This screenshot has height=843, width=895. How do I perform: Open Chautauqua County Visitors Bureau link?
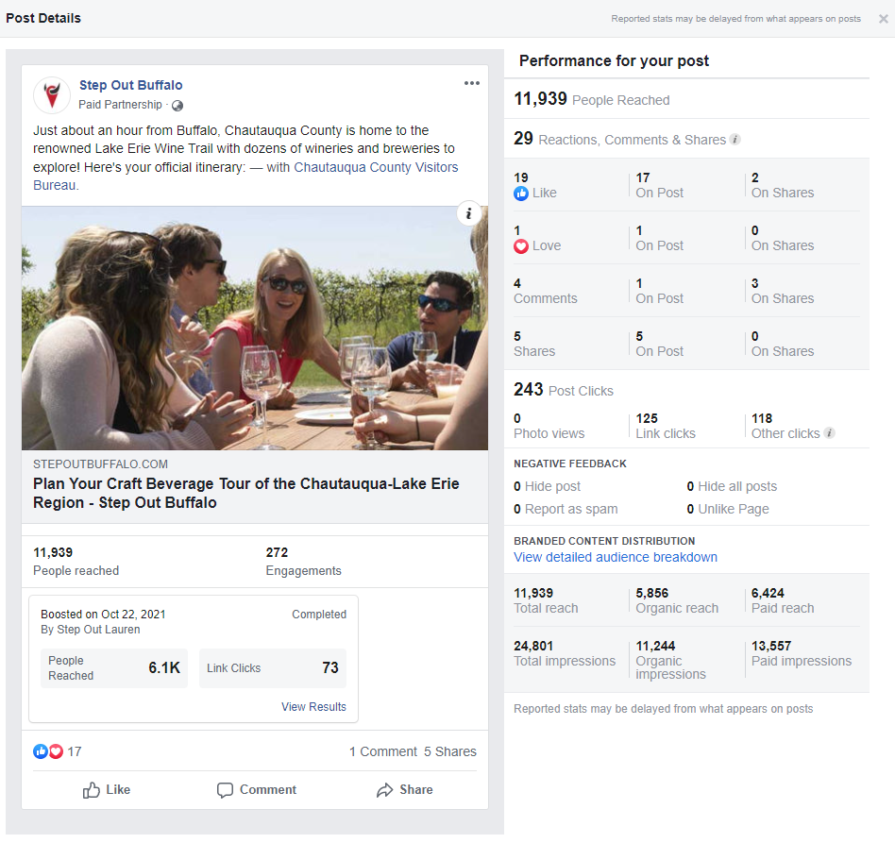pos(245,177)
